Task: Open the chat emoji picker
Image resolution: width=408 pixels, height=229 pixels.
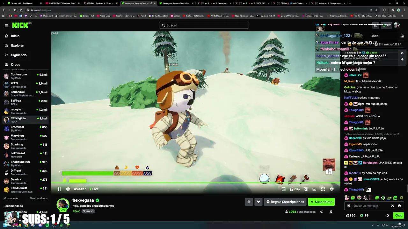Action: click(x=399, y=206)
